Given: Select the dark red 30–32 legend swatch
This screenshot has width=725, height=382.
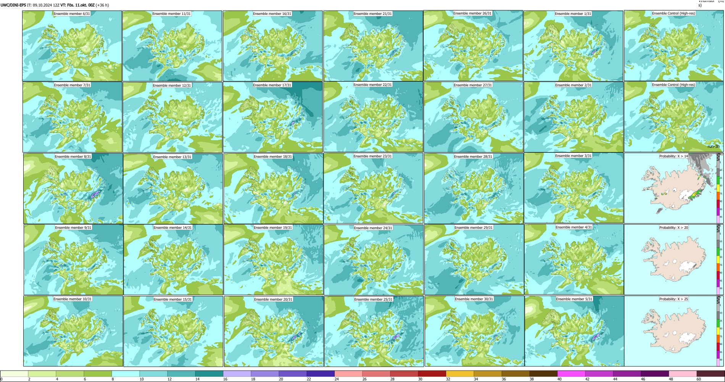Looking at the screenshot, I should tap(432, 374).
